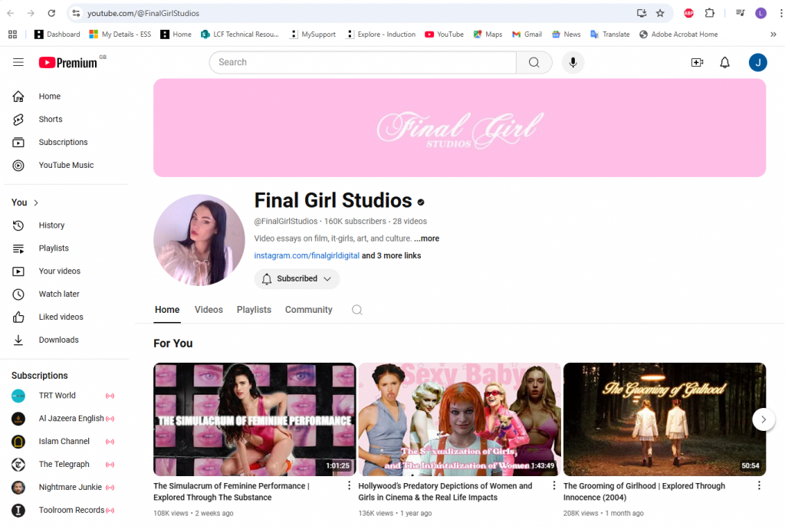The width and height of the screenshot is (785, 526).
Task: Open options for Hollywood's Predatory Depictions video
Action: point(553,486)
